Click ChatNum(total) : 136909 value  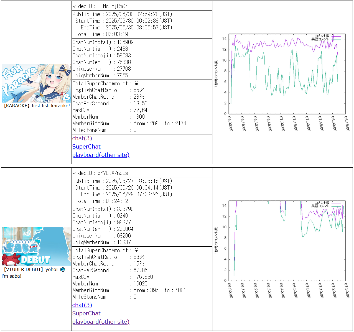coord(103,42)
